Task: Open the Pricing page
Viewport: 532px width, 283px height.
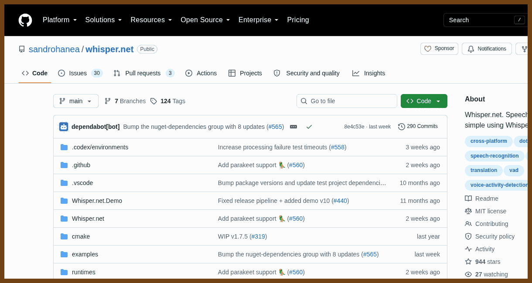Action: [x=298, y=20]
